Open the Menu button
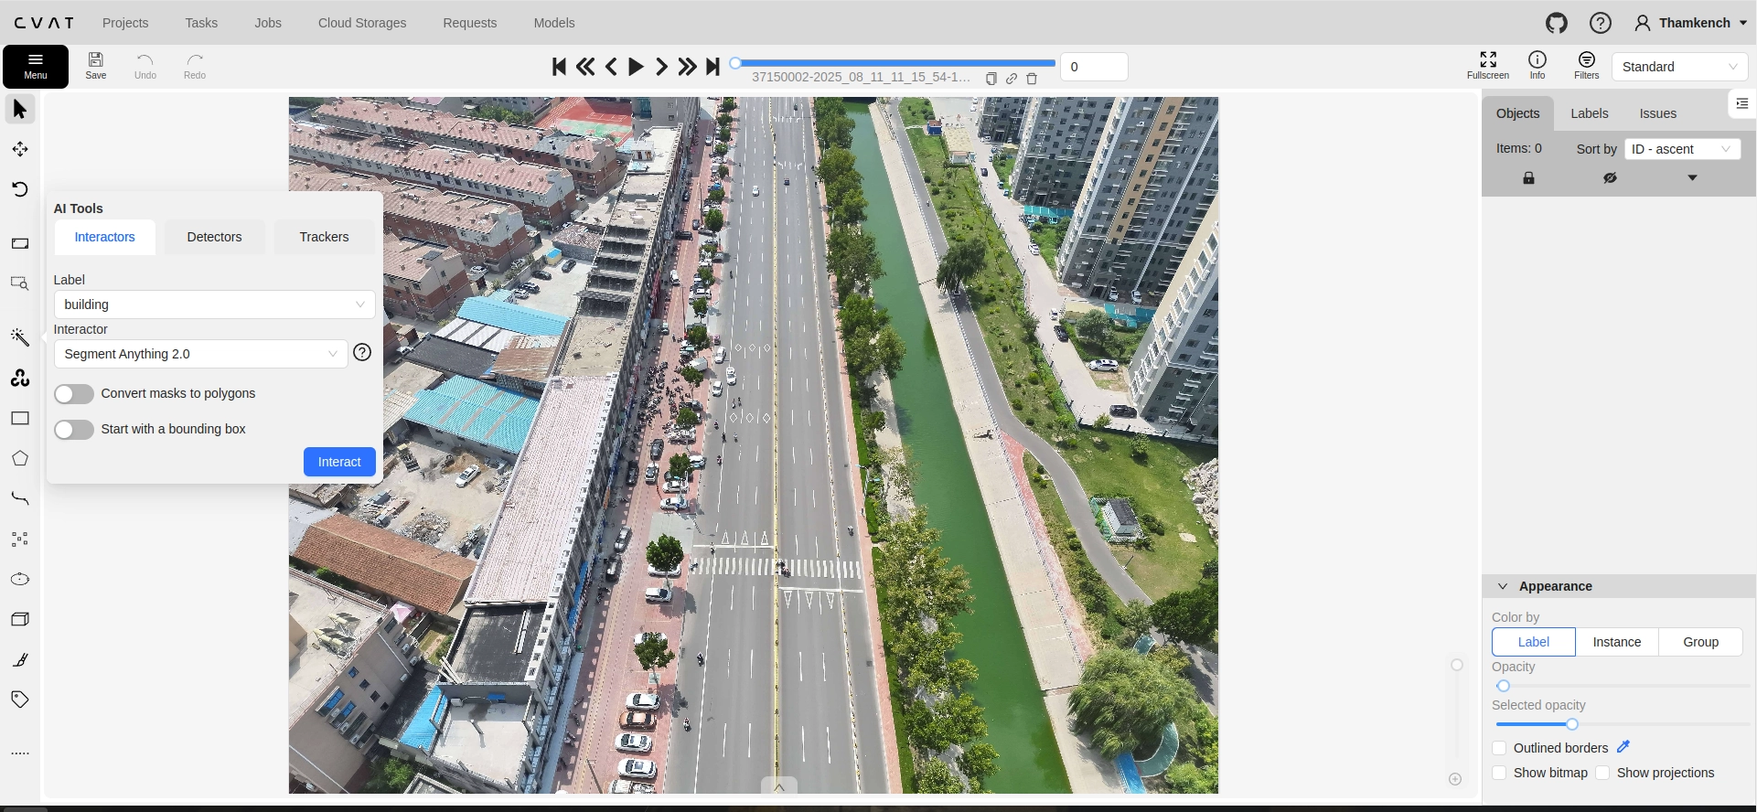This screenshot has width=1757, height=812. click(x=36, y=66)
